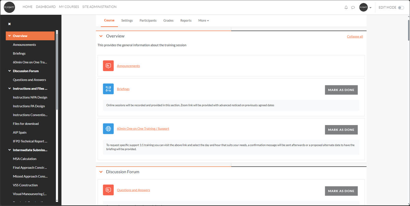Switch to the Participants tab
The image size is (410, 206).
(x=148, y=20)
